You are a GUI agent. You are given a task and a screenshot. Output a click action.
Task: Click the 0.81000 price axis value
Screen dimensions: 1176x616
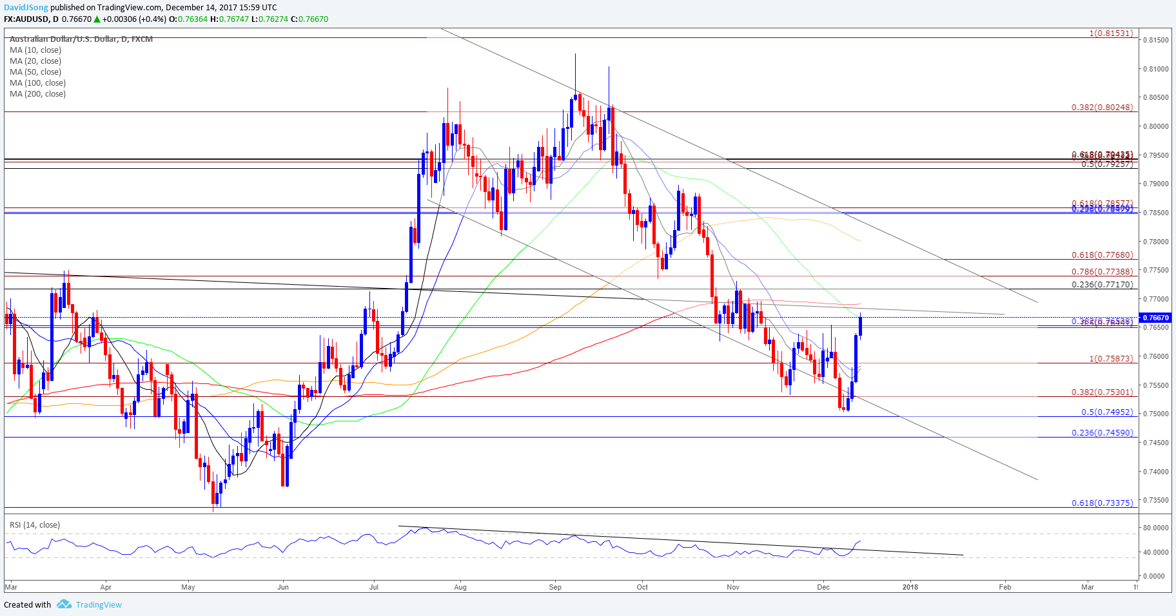click(x=1155, y=69)
